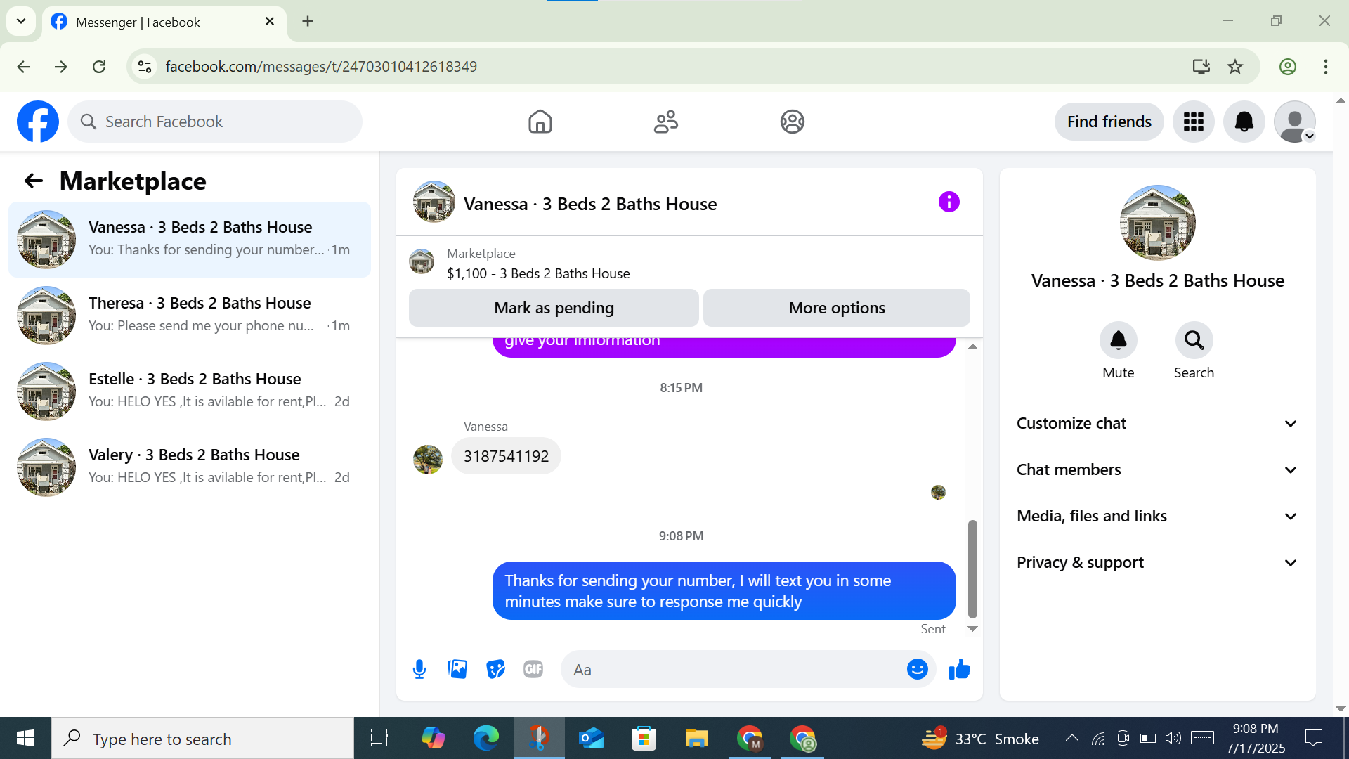
Task: Click Vanessa's avatar beside her message
Action: (428, 460)
